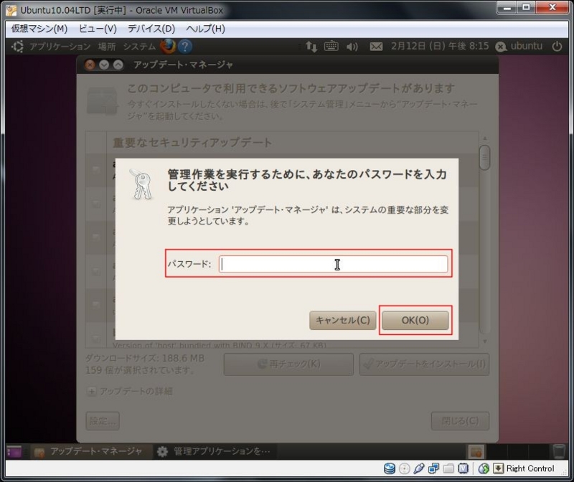Image resolution: width=574 pixels, height=482 pixels.
Task: Click 閉じる(C) in Update Manager
Action: coord(460,421)
